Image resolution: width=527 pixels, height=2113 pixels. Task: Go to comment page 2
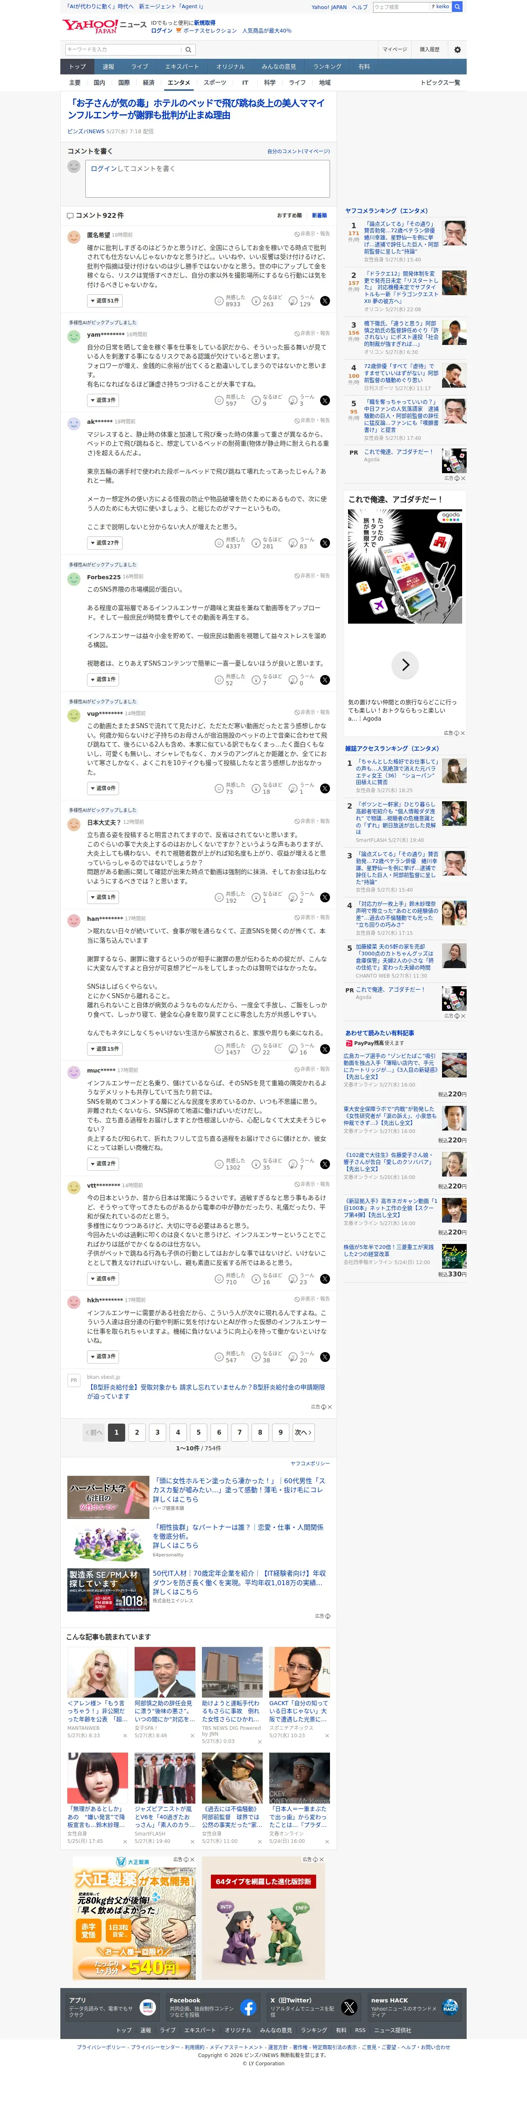click(x=137, y=1432)
